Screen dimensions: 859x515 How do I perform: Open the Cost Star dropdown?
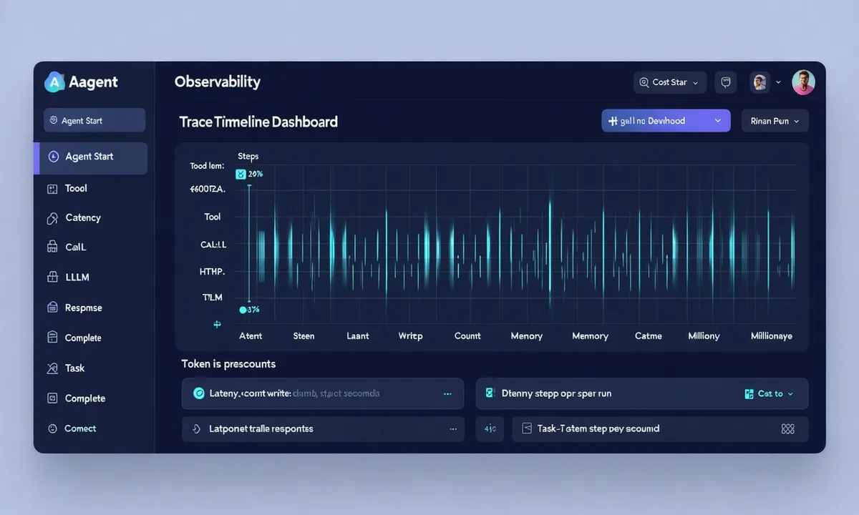click(670, 82)
